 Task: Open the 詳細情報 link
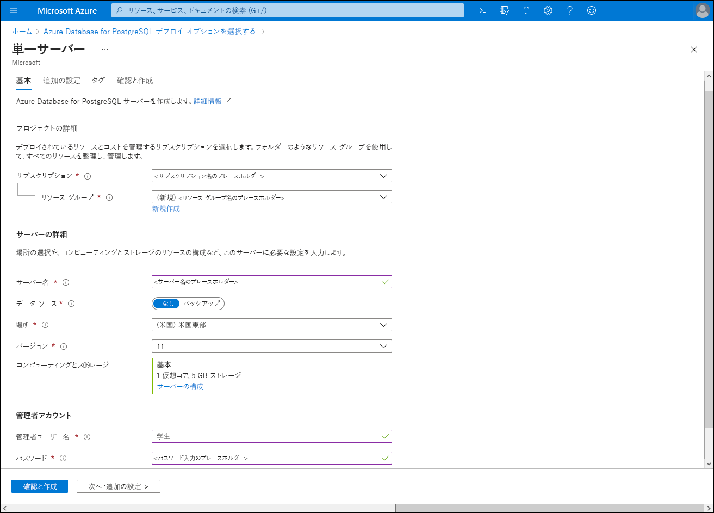pos(208,101)
